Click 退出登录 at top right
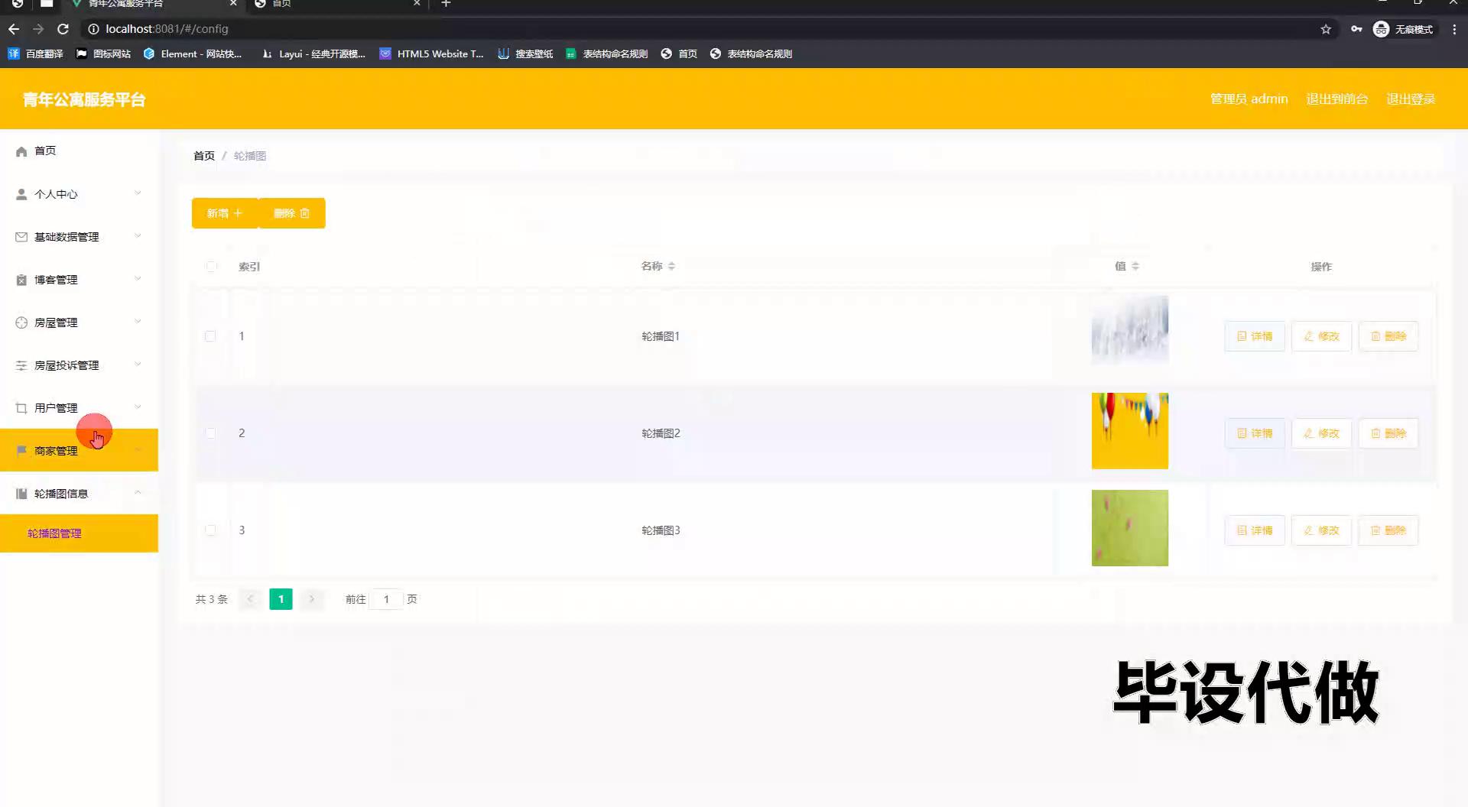 click(1411, 99)
